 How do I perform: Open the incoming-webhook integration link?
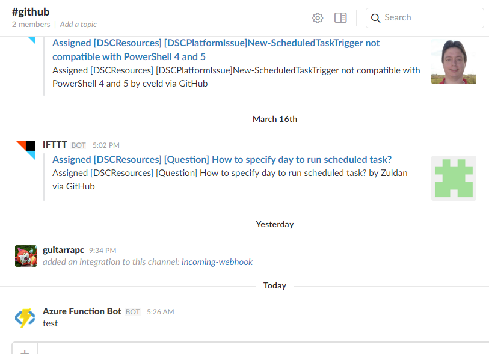pyautogui.click(x=217, y=262)
